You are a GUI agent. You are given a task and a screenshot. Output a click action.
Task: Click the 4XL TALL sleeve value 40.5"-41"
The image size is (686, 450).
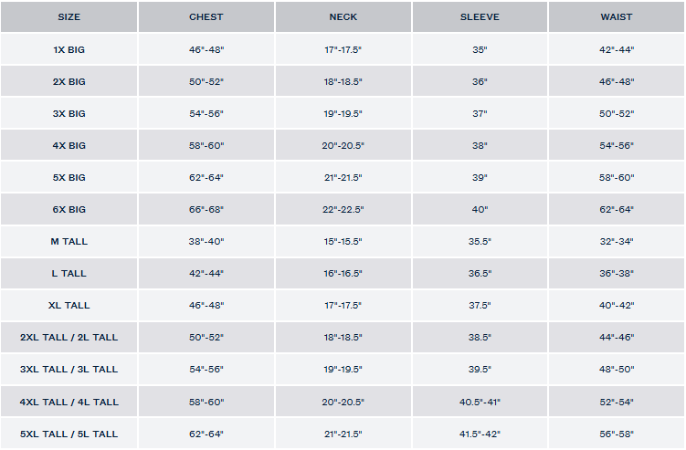point(480,402)
